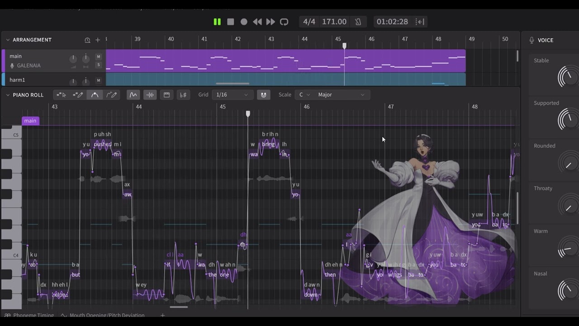579x326 pixels.
Task: Click the C4 piano key
Action: [11, 256]
